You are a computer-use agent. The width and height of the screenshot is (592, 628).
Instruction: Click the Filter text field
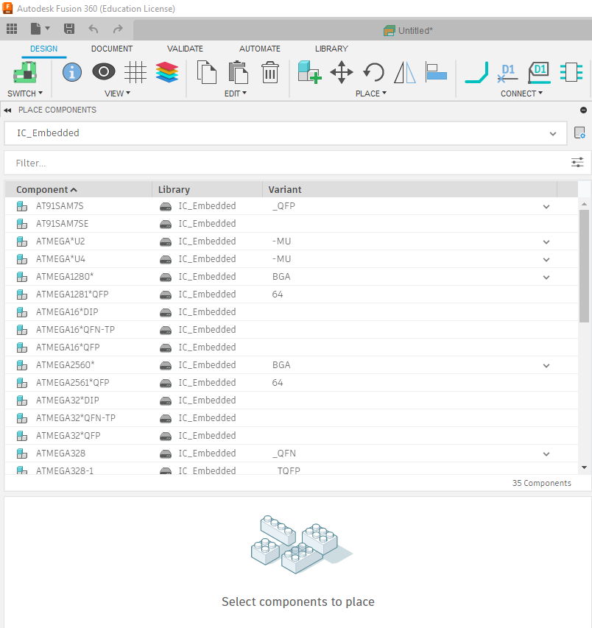click(286, 163)
